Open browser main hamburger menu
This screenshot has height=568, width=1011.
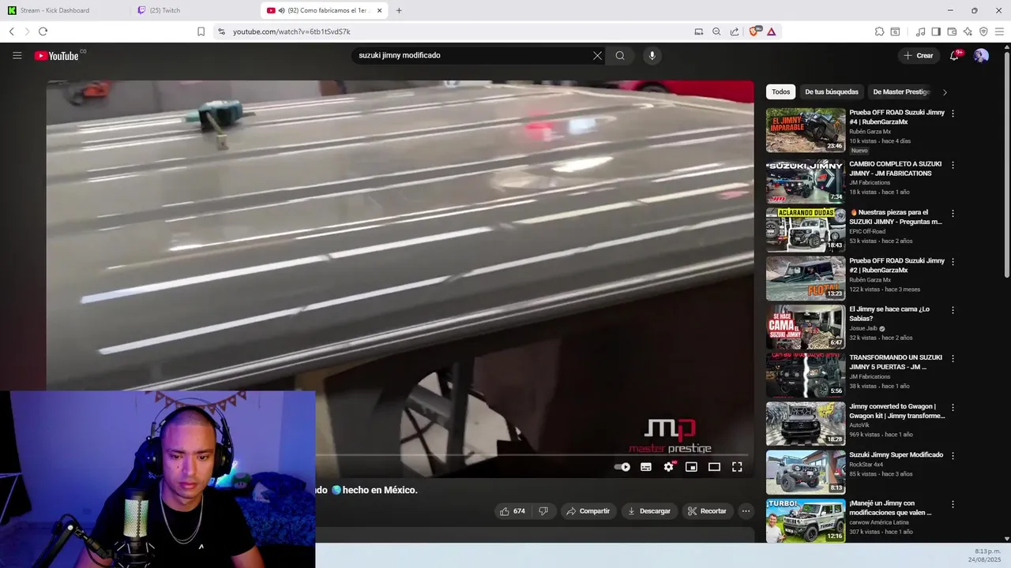[x=999, y=32]
